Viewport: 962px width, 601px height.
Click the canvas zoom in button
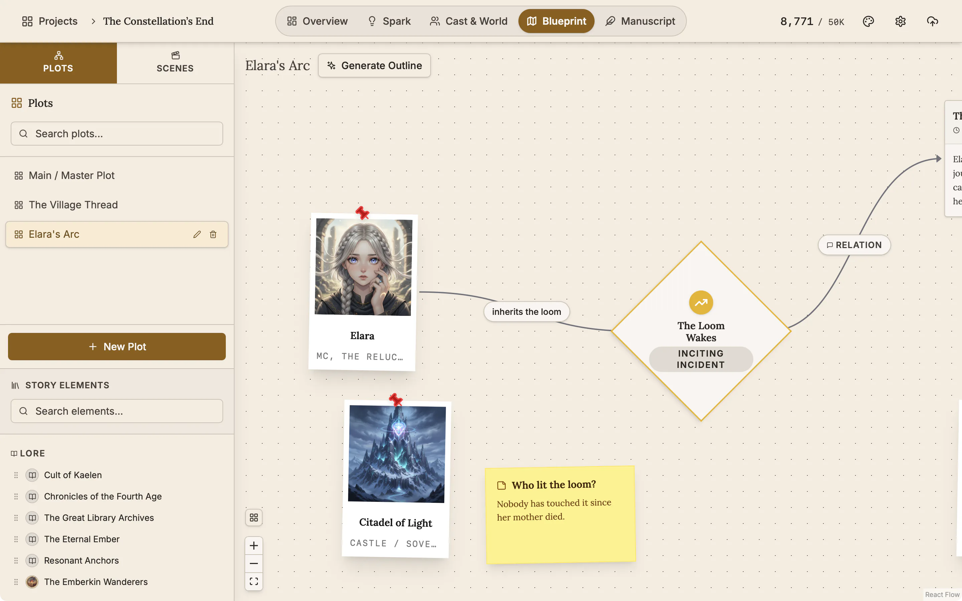(x=254, y=545)
